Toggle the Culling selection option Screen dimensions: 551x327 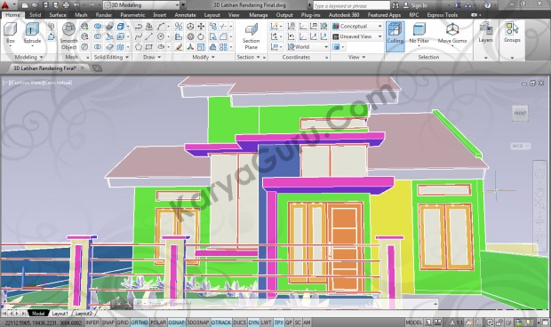tap(395, 36)
